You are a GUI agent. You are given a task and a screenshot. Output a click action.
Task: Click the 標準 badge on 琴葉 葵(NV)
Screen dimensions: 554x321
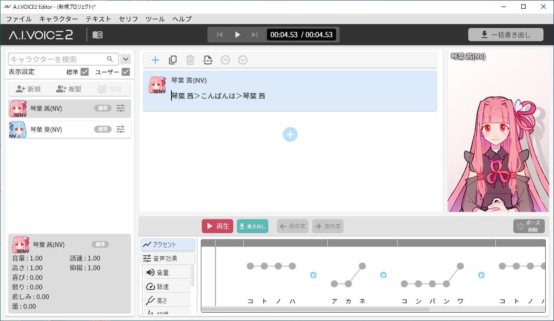click(x=103, y=129)
